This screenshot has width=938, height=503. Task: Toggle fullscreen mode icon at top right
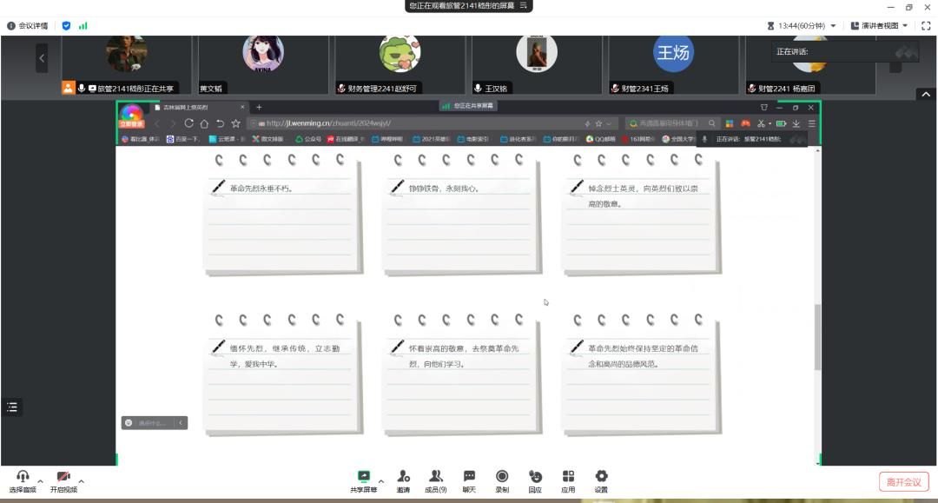tap(925, 26)
